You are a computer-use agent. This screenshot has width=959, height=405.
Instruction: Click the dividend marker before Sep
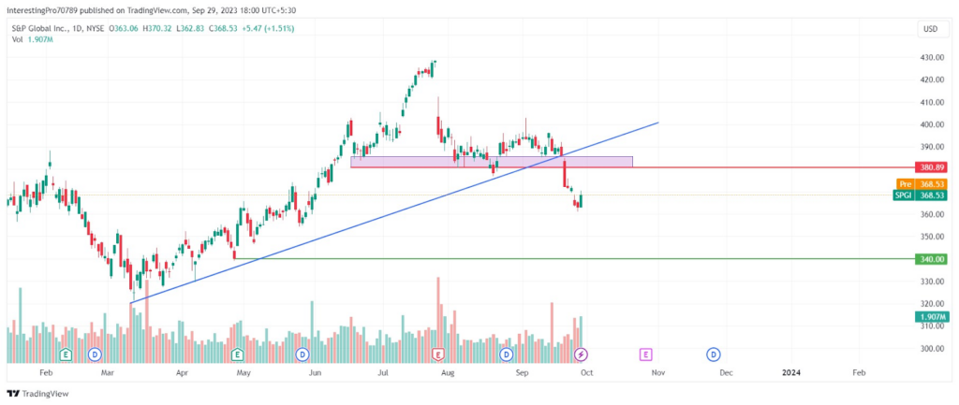tap(506, 354)
